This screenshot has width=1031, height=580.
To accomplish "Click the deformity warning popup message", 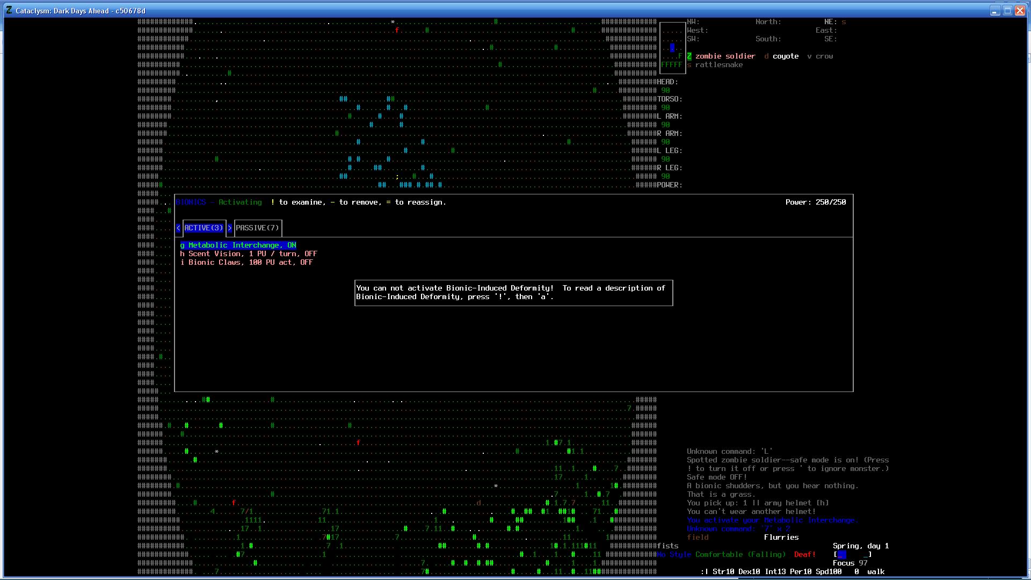I will pyautogui.click(x=513, y=293).
